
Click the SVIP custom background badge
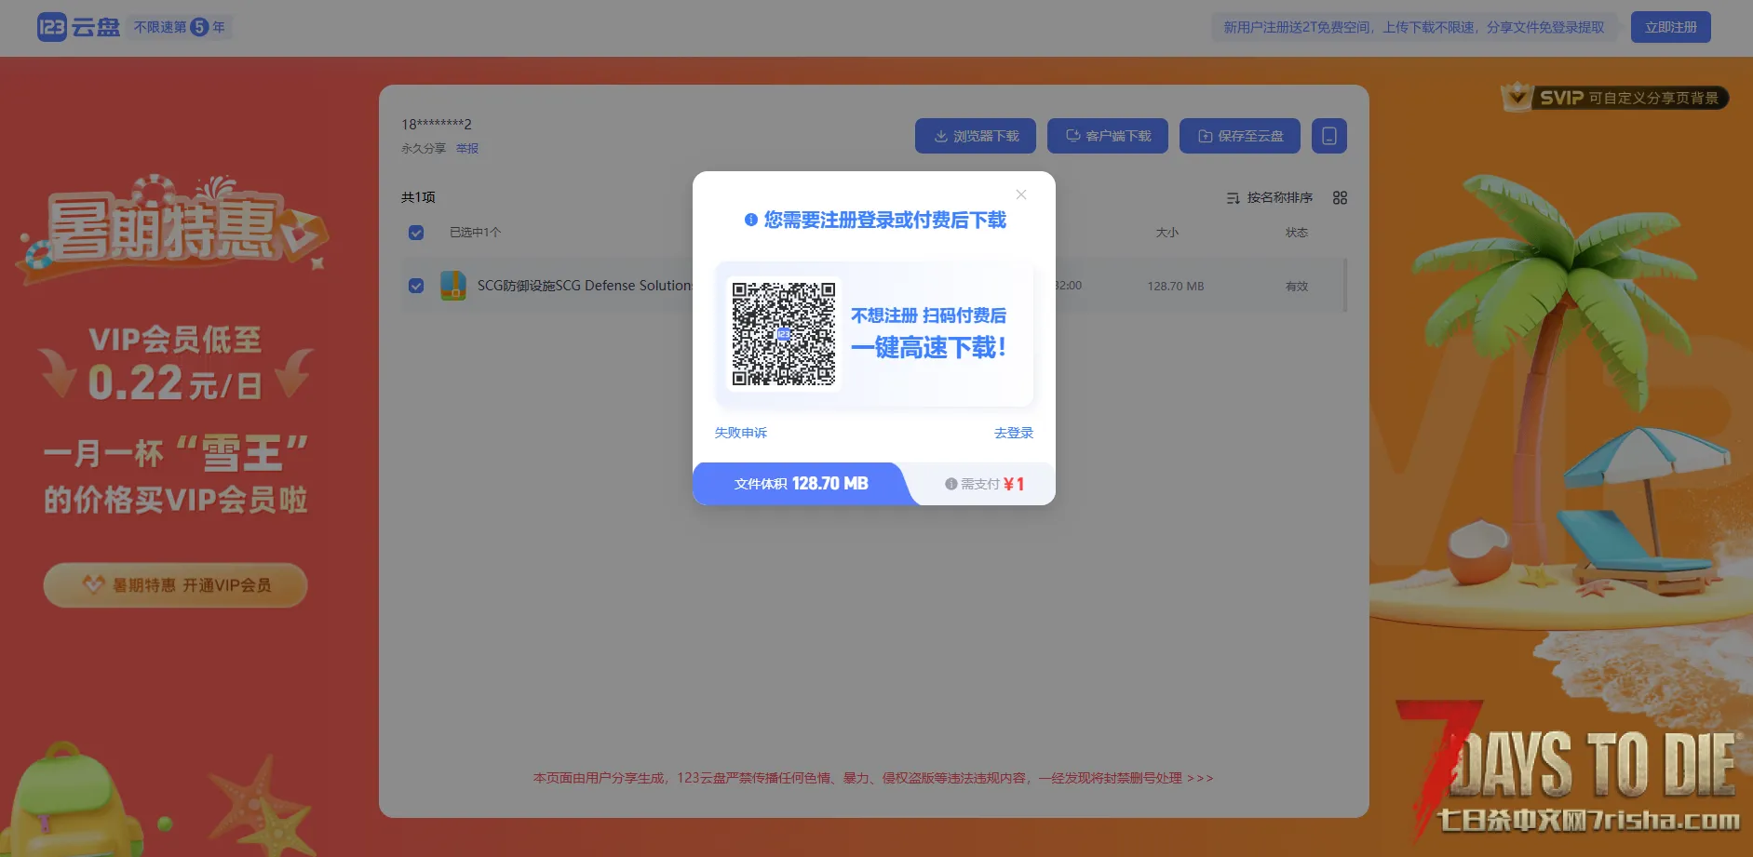[1615, 98]
